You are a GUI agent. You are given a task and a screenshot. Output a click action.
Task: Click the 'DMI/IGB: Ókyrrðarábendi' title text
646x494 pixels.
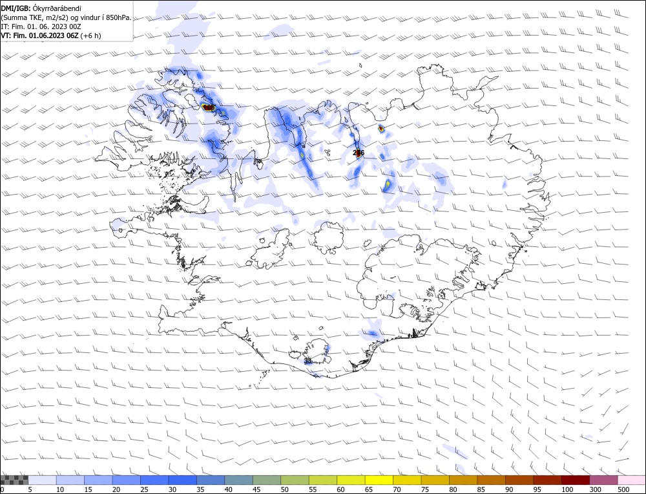pos(41,8)
